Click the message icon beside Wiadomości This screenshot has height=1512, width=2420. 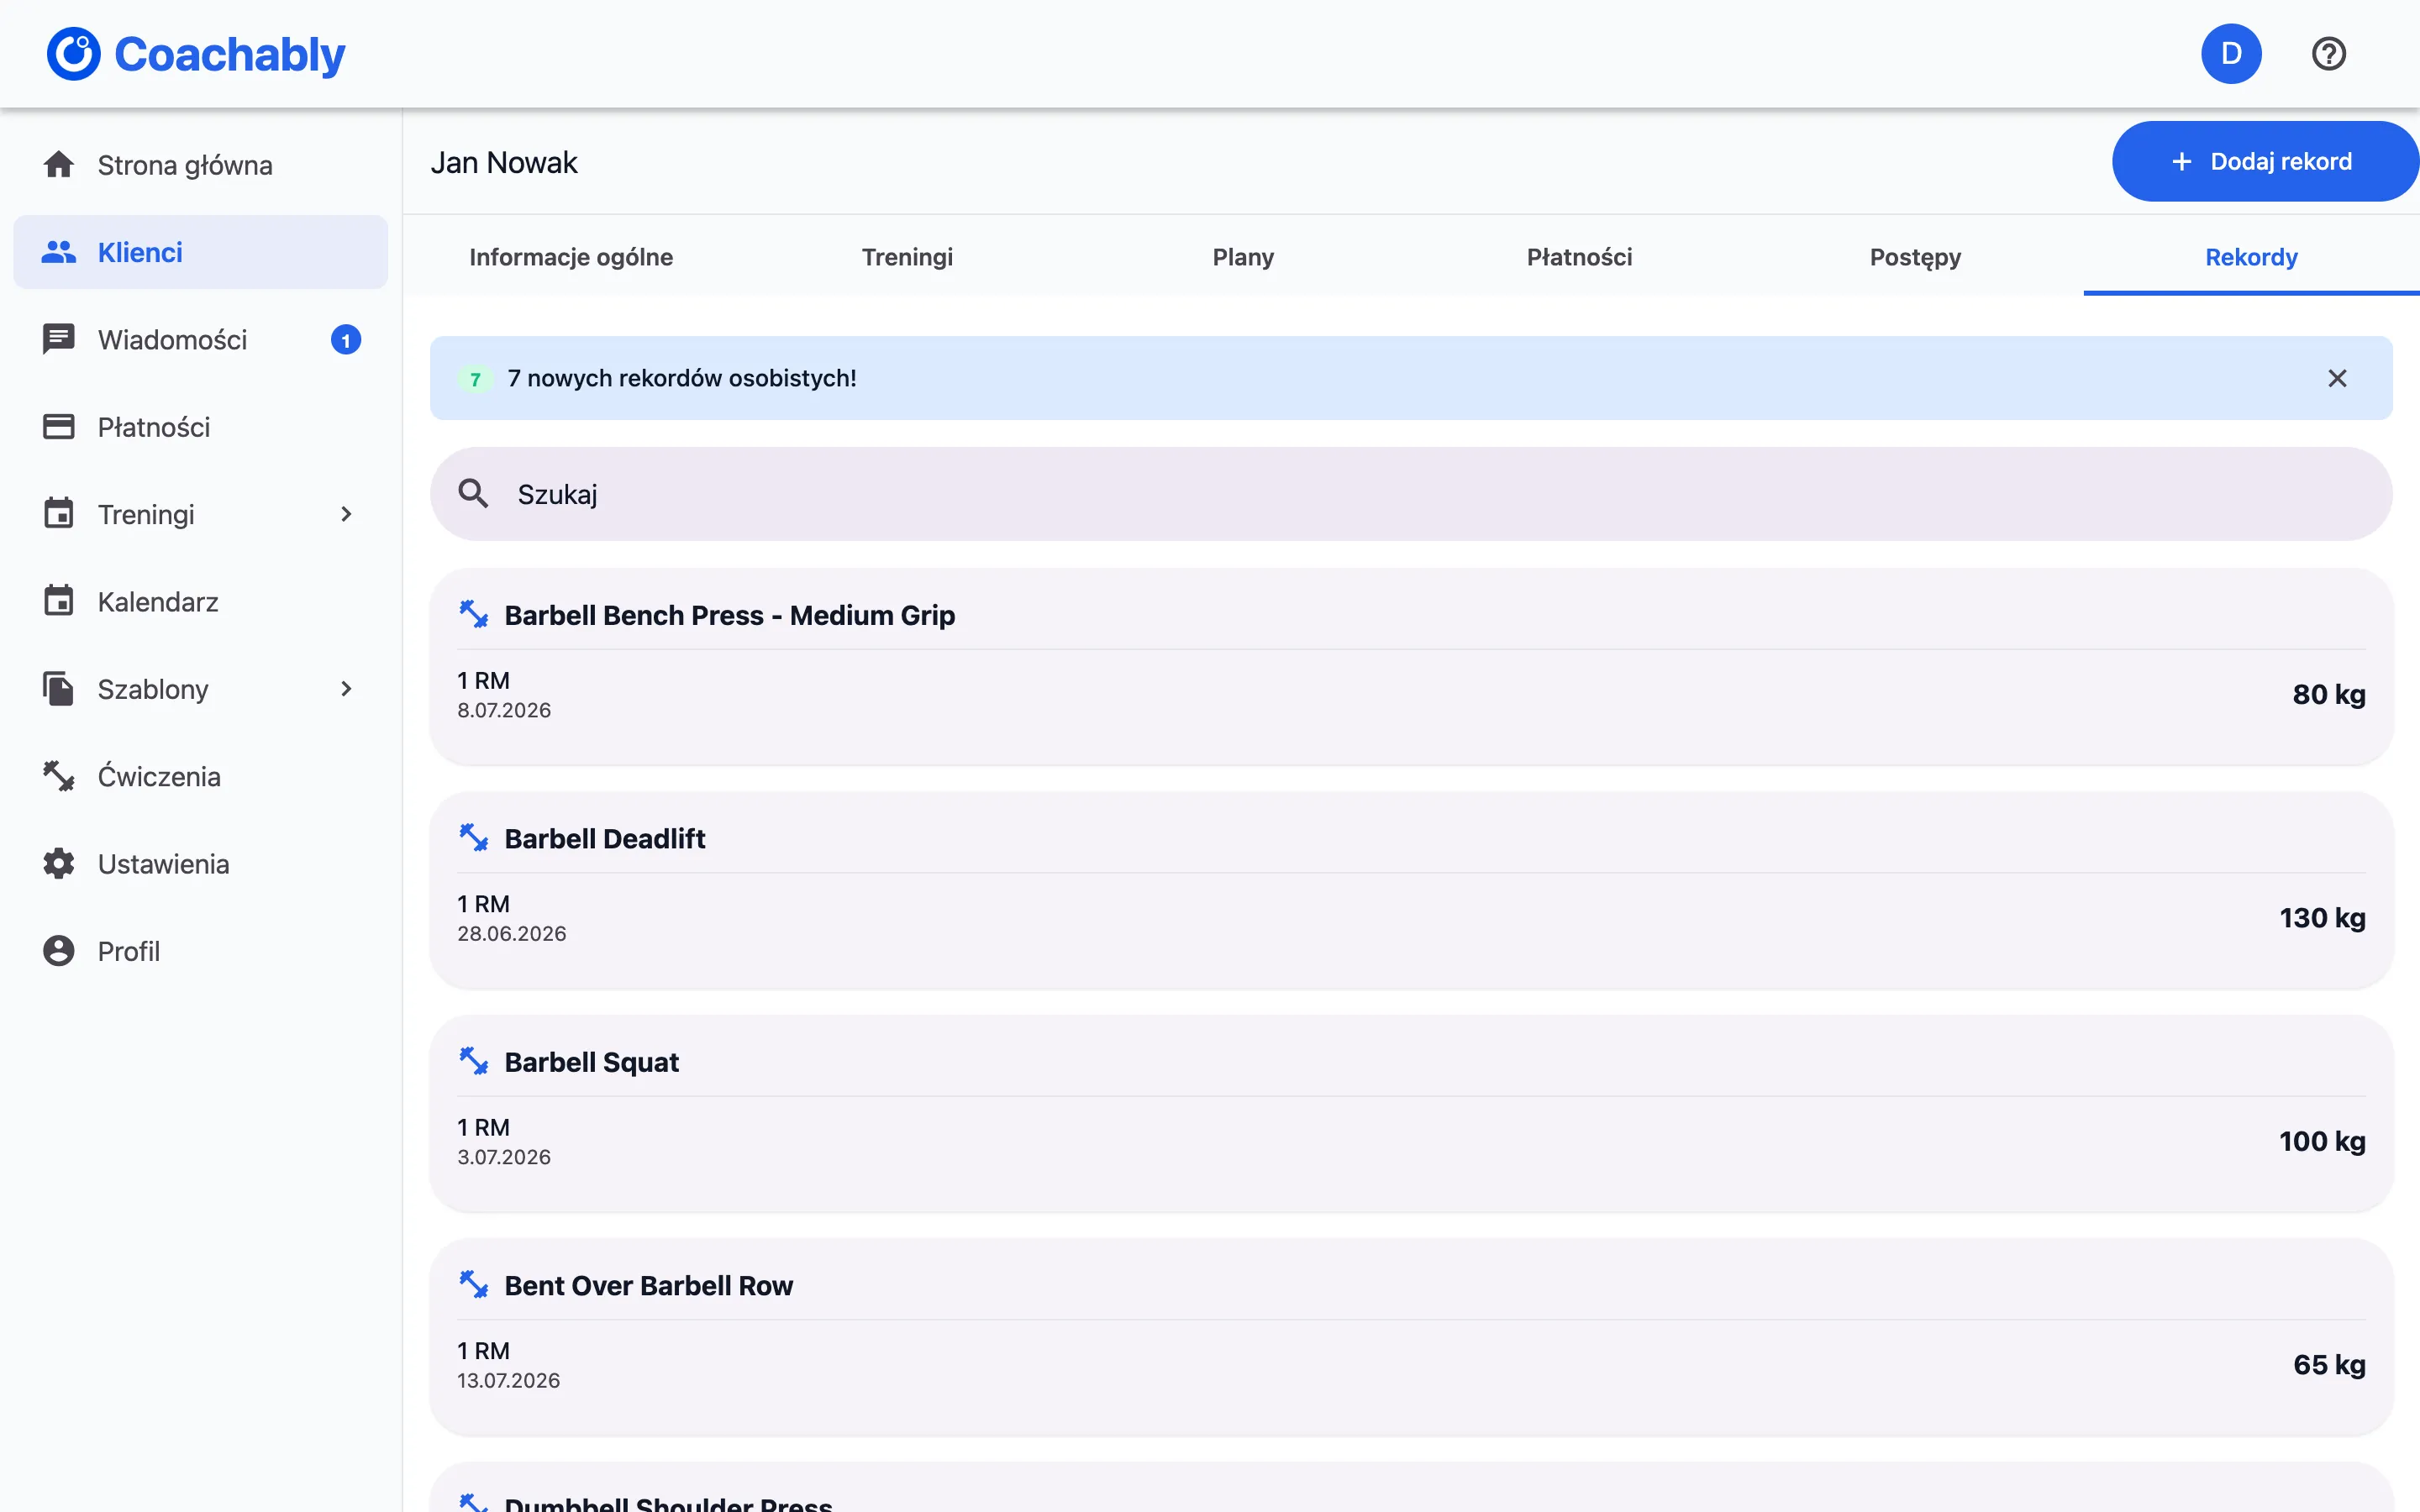point(59,339)
